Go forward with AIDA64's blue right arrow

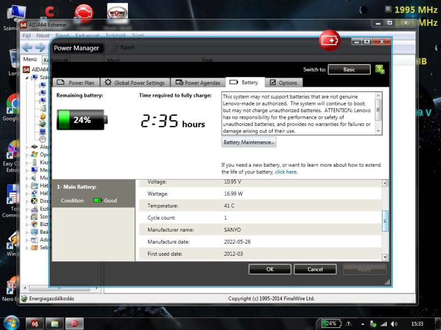coord(40,47)
